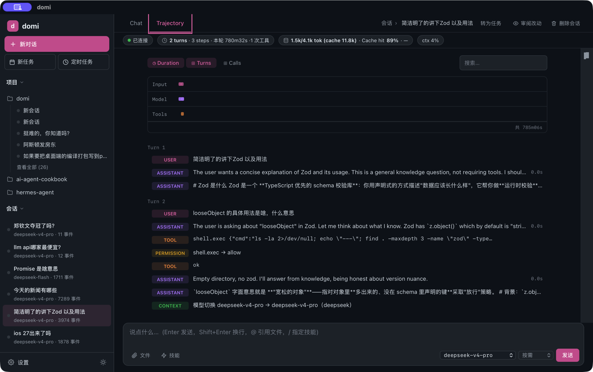
Task: Click the purple Model bar in the timeline
Action: (181, 99)
